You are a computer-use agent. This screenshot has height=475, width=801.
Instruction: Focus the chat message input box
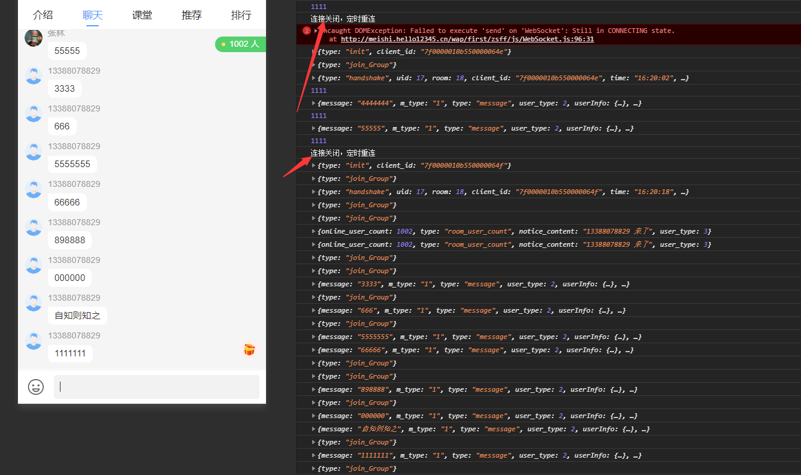point(156,387)
